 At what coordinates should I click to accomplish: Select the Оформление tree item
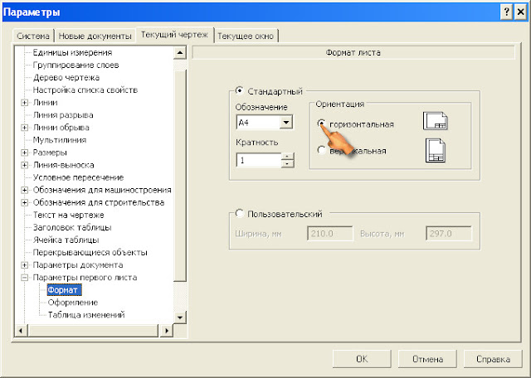click(73, 303)
